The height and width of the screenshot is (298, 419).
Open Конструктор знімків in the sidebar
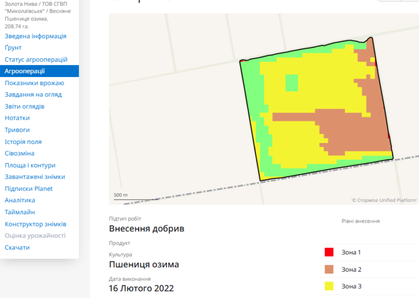click(35, 224)
